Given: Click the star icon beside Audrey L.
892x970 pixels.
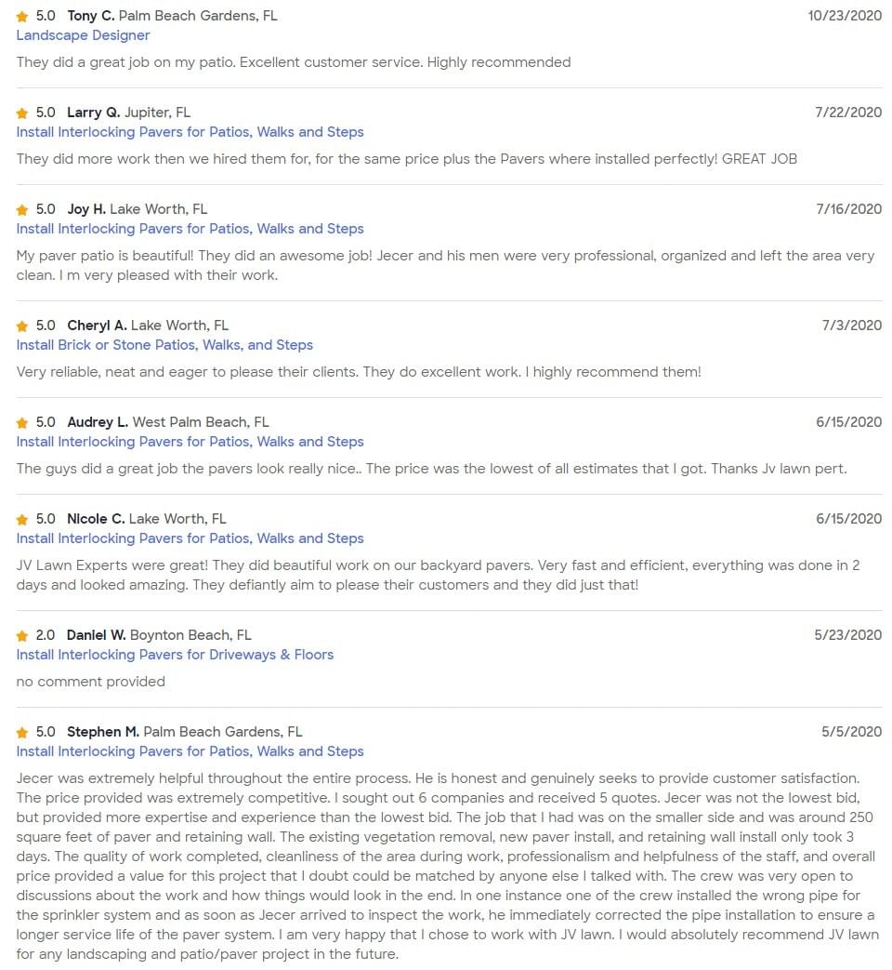Looking at the screenshot, I should coord(22,423).
